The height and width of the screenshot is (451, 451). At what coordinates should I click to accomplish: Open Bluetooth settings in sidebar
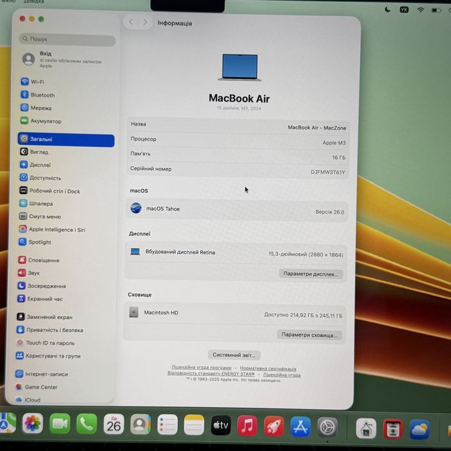(x=37, y=95)
